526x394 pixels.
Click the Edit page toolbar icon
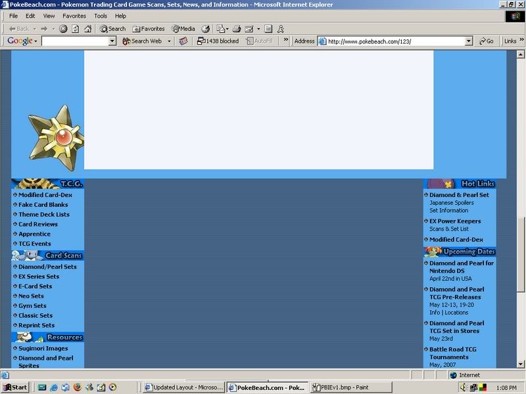click(249, 29)
